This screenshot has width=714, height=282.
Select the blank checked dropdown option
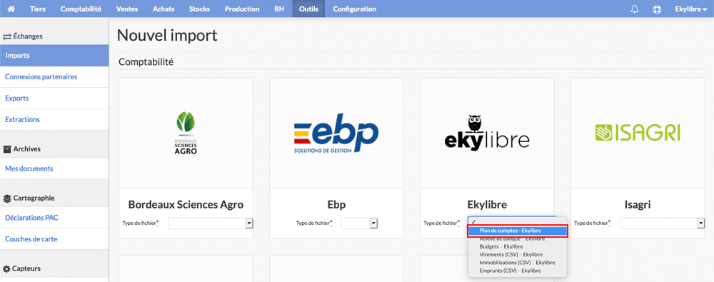(x=518, y=222)
